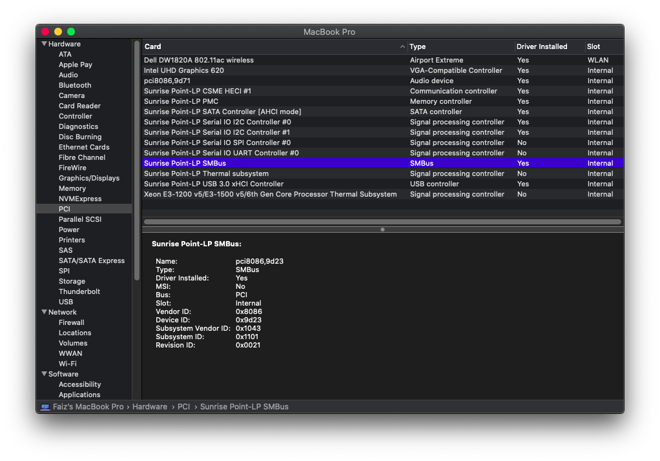Image resolution: width=660 pixels, height=461 pixels.
Task: Select Thunderbolt in the sidebar
Action: point(79,291)
